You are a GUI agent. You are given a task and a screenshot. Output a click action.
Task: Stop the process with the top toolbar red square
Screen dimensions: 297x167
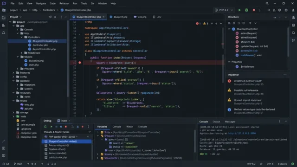(x=254, y=10)
